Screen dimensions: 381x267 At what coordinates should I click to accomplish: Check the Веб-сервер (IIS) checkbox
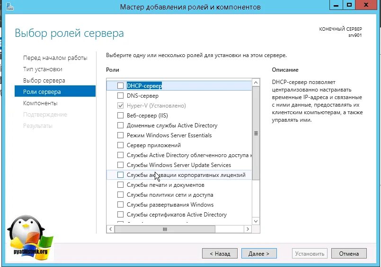120,115
